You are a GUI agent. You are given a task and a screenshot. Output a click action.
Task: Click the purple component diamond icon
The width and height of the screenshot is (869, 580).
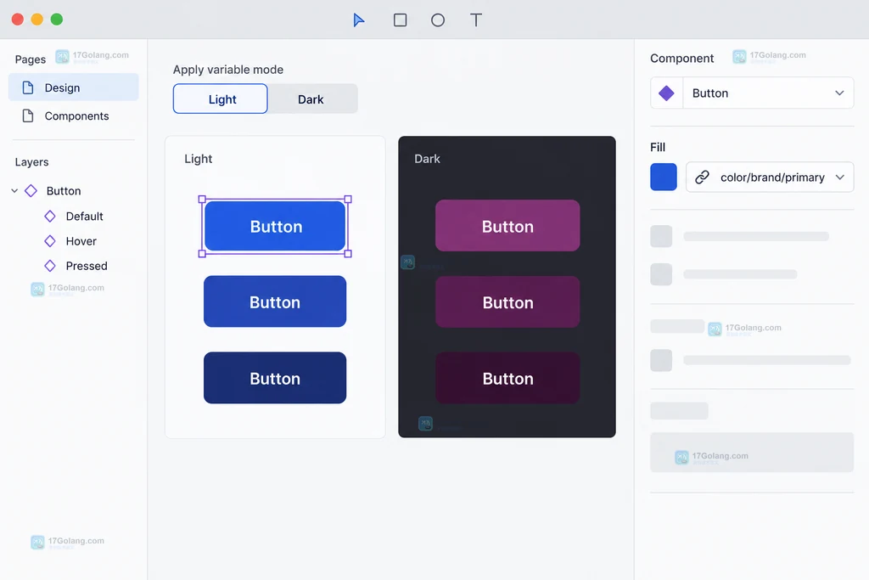click(x=666, y=93)
